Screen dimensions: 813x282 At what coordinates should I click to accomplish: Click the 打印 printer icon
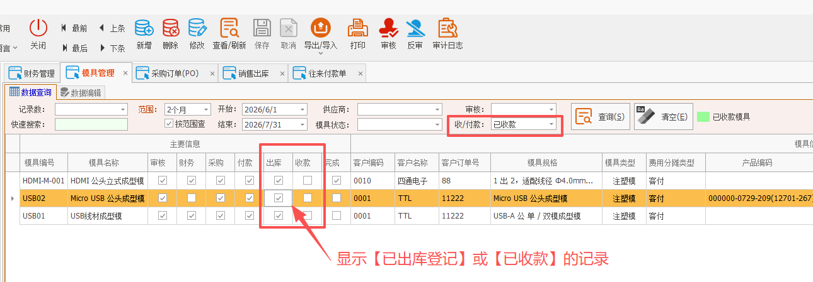358,28
